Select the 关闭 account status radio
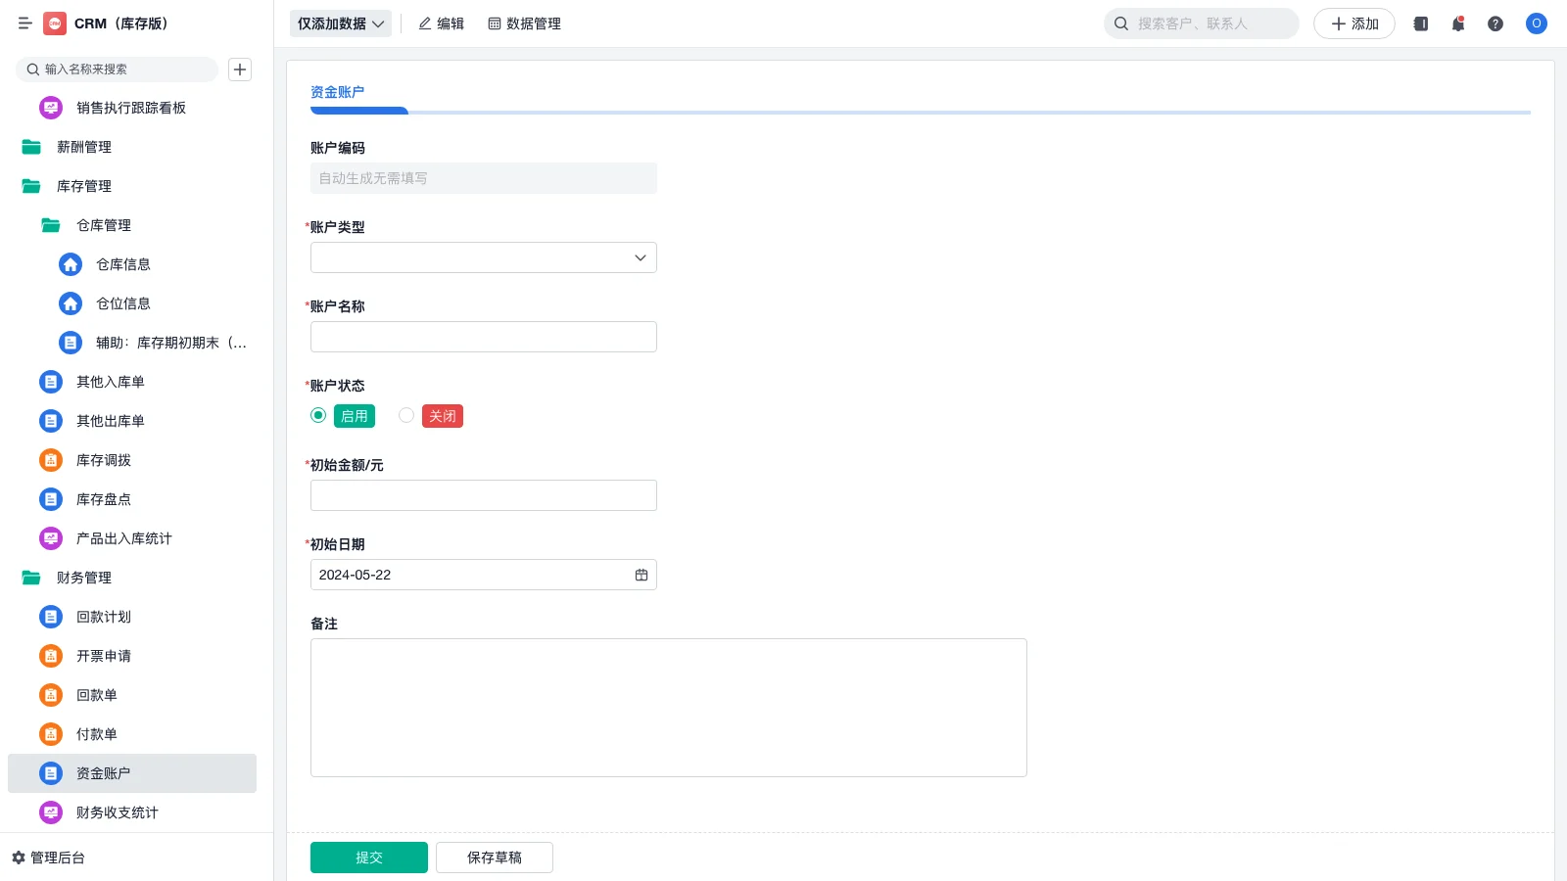 [406, 415]
